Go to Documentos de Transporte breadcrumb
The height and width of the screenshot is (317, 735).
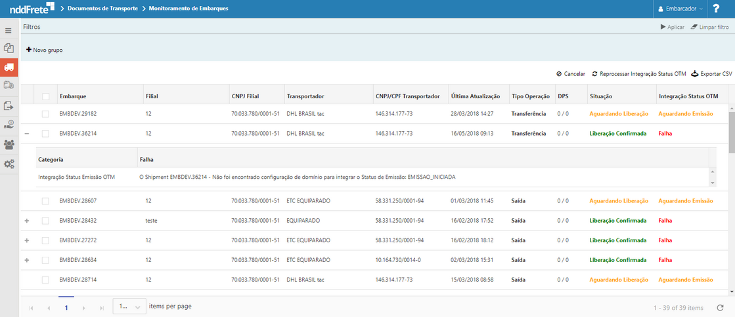coord(102,9)
